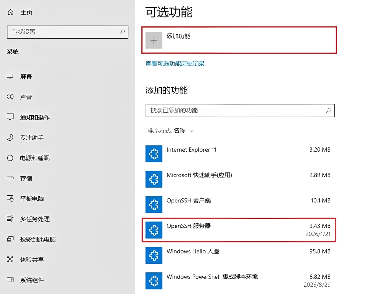The image size is (389, 294).
Task: Click the 搜索已添加的功能 search field
Action: [x=240, y=110]
